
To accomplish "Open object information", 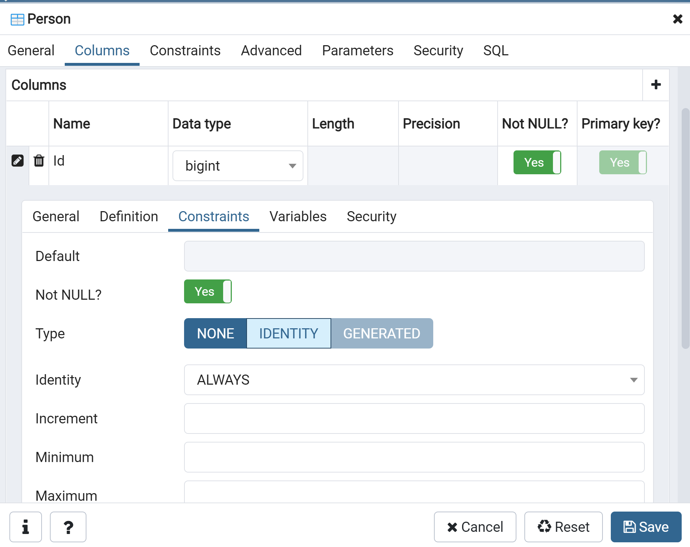I will [x=25, y=527].
